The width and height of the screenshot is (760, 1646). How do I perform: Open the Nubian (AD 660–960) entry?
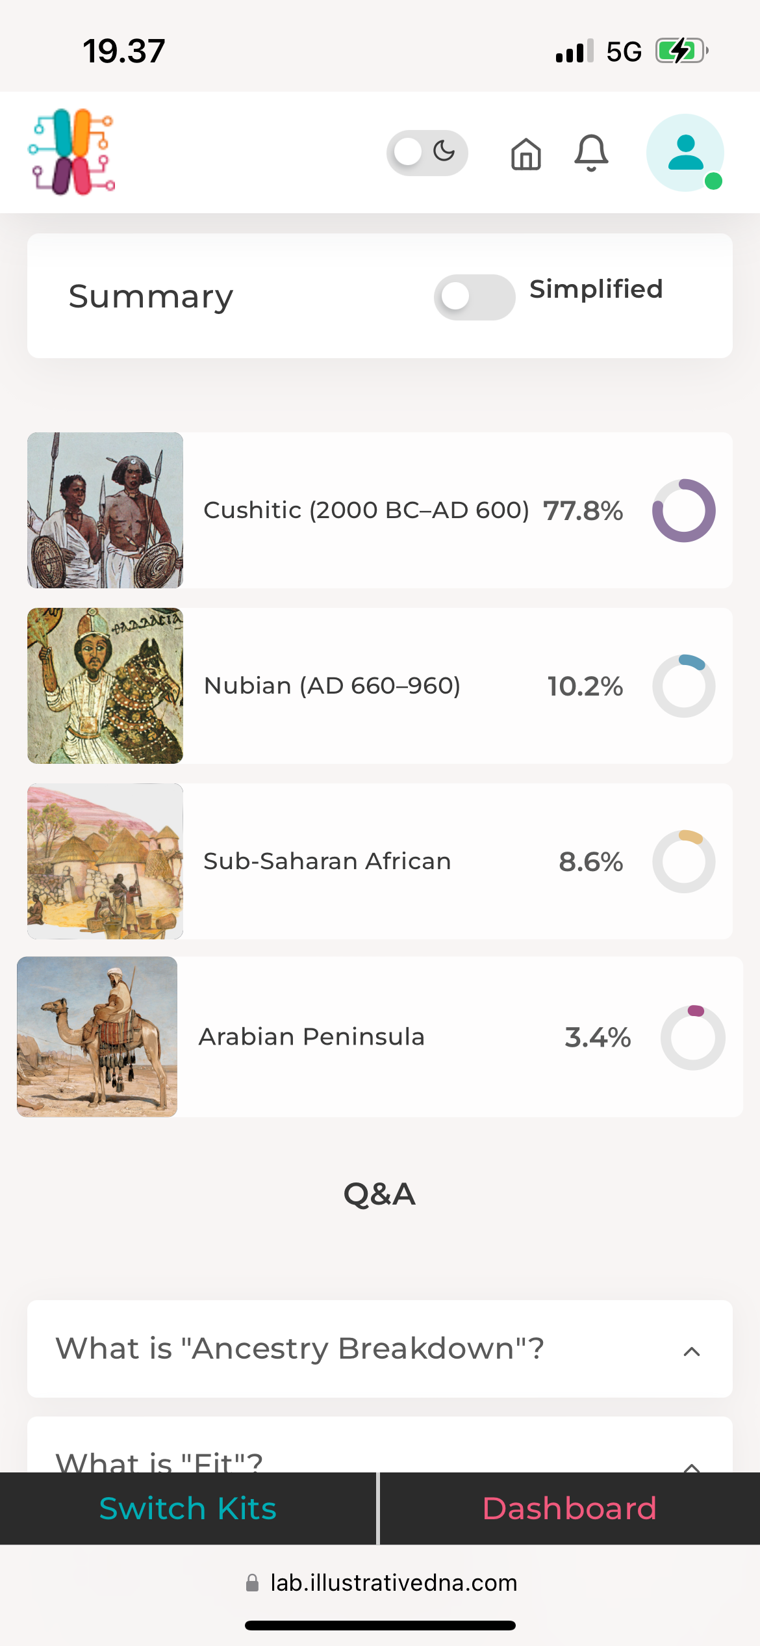332,686
